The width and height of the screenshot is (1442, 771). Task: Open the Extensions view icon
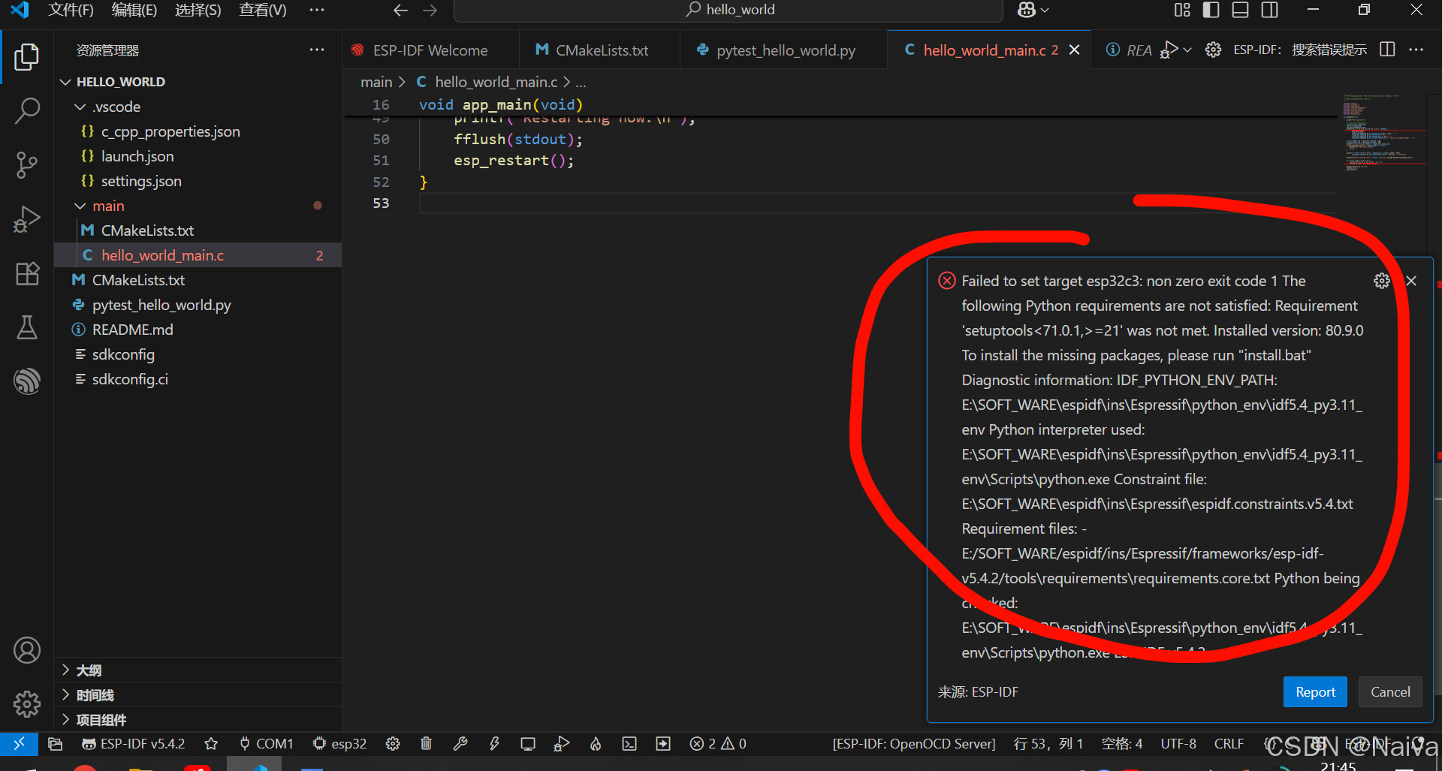[x=27, y=273]
